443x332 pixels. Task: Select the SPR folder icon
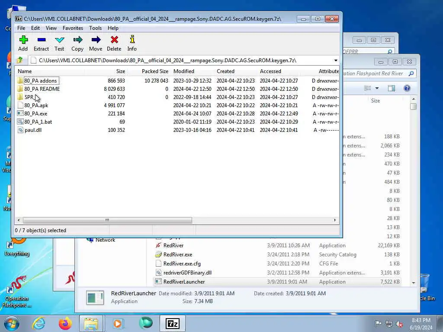click(x=20, y=97)
